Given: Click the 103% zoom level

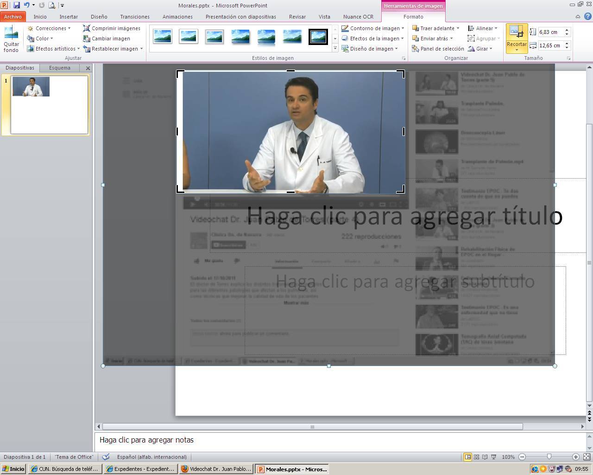Looking at the screenshot, I should (508, 457).
